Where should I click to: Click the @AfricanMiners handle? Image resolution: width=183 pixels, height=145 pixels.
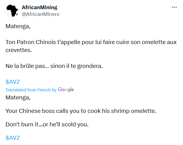tap(40, 14)
